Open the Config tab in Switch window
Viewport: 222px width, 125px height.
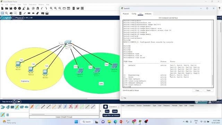[x=134, y=14]
